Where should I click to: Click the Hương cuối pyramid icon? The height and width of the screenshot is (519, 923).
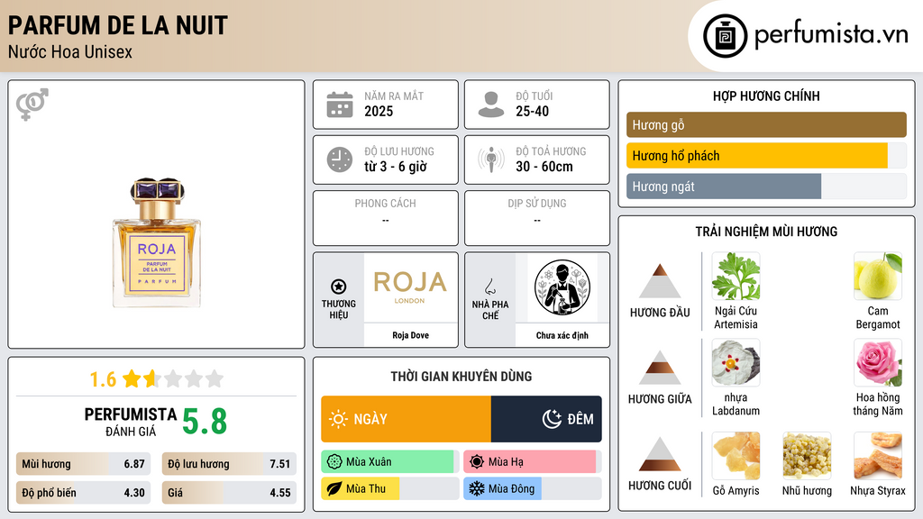(660, 454)
